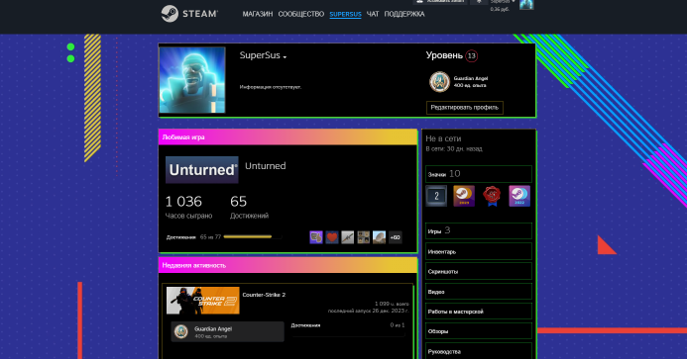Show the +60 more achievements tile
This screenshot has width=687, height=359.
point(396,237)
